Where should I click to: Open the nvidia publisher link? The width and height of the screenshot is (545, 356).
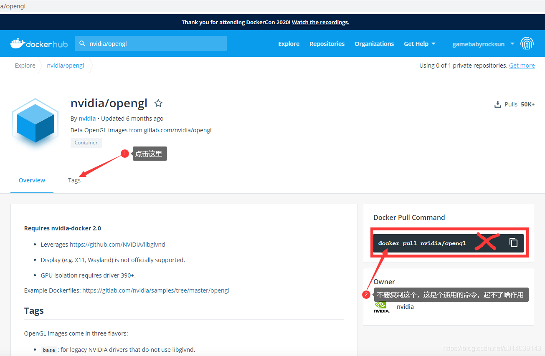click(87, 119)
